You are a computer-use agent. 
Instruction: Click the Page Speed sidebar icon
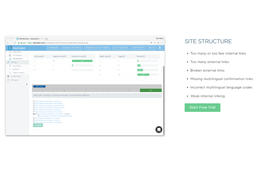click(10, 52)
